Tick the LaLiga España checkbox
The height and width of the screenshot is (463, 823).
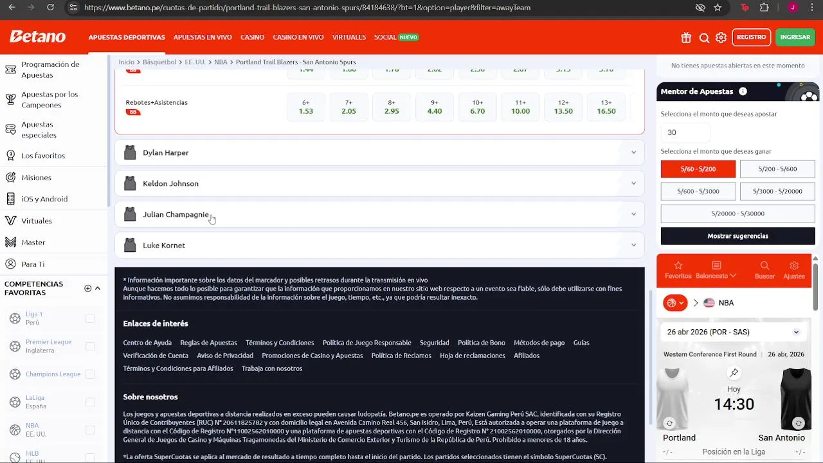point(90,402)
